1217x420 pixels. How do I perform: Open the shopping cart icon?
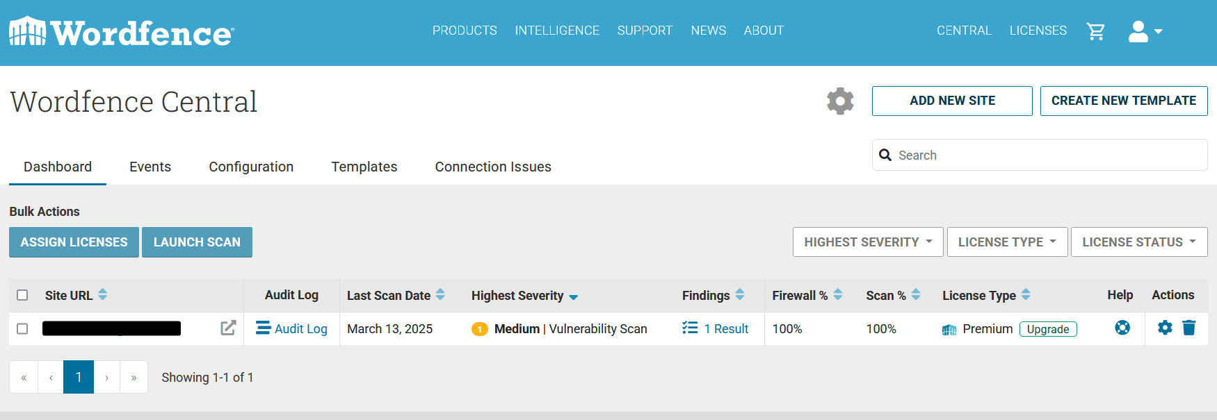1096,31
